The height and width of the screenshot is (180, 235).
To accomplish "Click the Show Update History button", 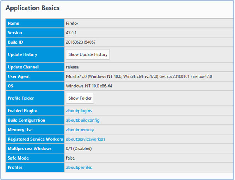I will tap(88, 54).
